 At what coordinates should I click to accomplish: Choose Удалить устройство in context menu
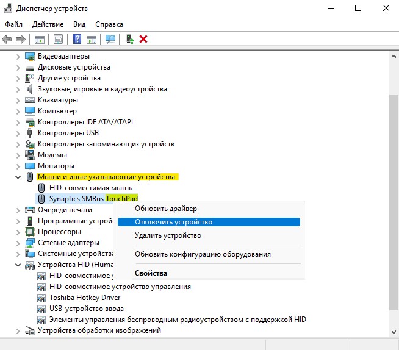coord(209,235)
